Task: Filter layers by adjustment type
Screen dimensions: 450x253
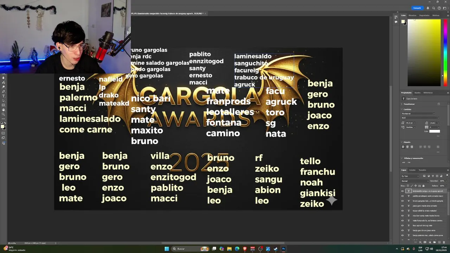Action: (x=429, y=176)
